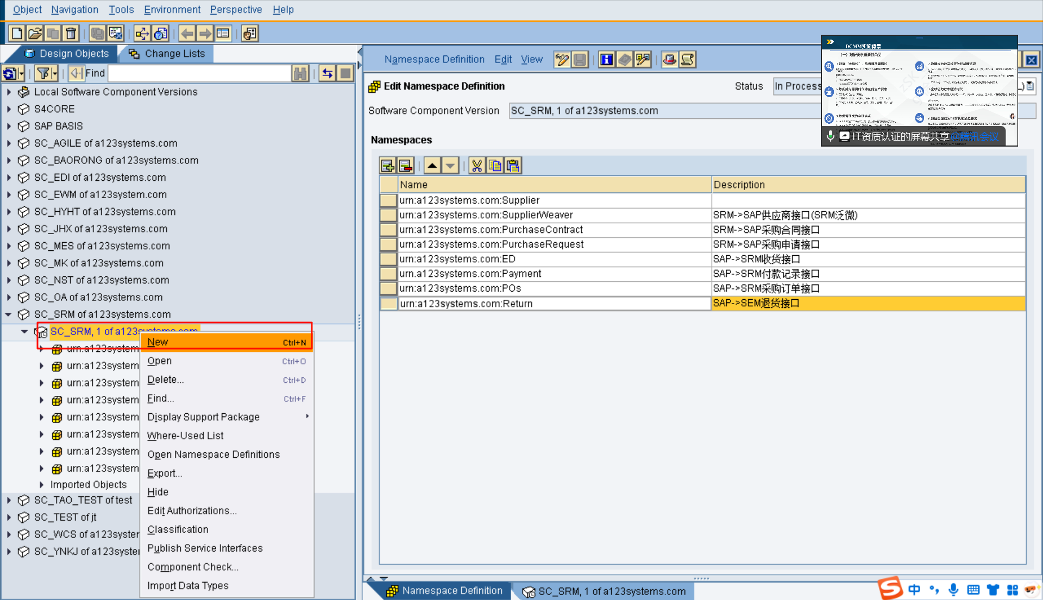1043x600 pixels.
Task: Click the documentation help icon with question mark
Action: [160, 34]
